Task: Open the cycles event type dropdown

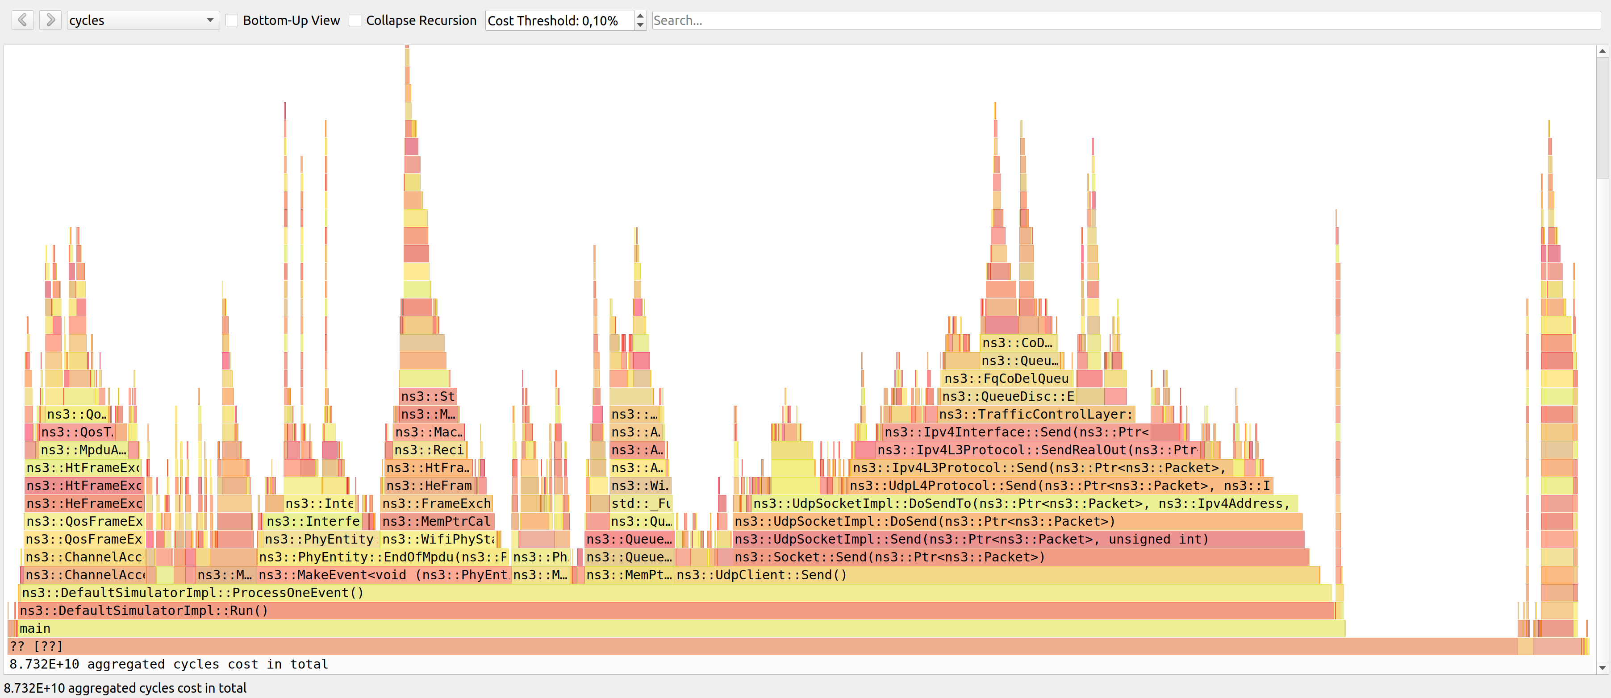Action: pyautogui.click(x=142, y=20)
